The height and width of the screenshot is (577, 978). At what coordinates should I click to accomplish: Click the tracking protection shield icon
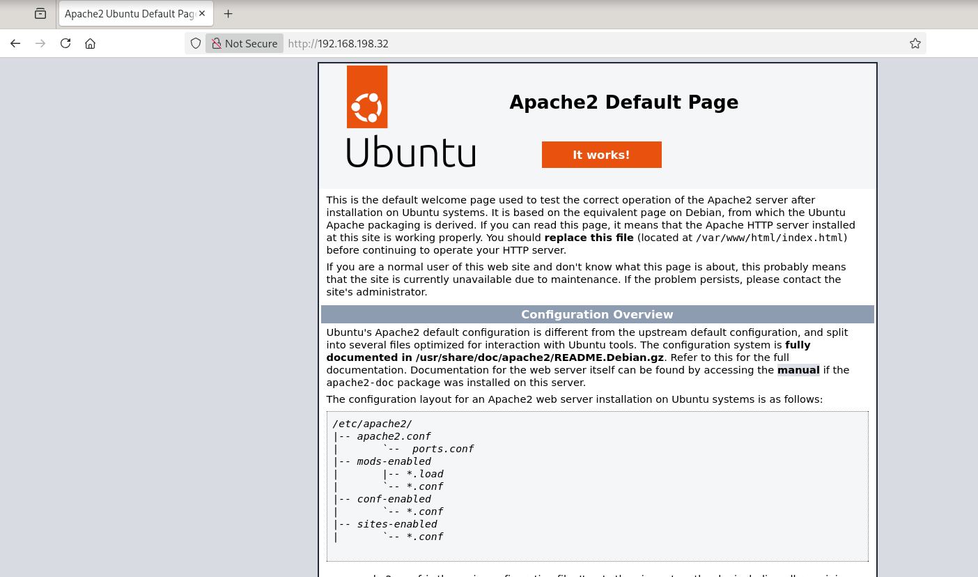pos(196,43)
